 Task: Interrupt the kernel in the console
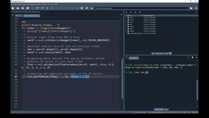point(188,57)
